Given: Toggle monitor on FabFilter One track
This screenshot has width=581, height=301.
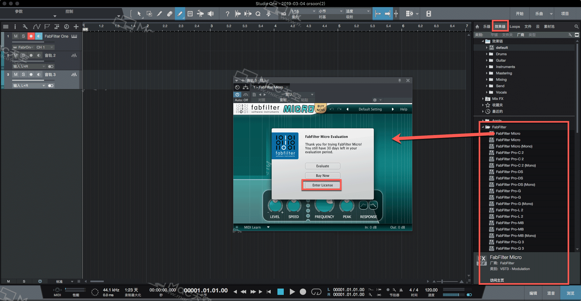Looking at the screenshot, I should tap(39, 36).
